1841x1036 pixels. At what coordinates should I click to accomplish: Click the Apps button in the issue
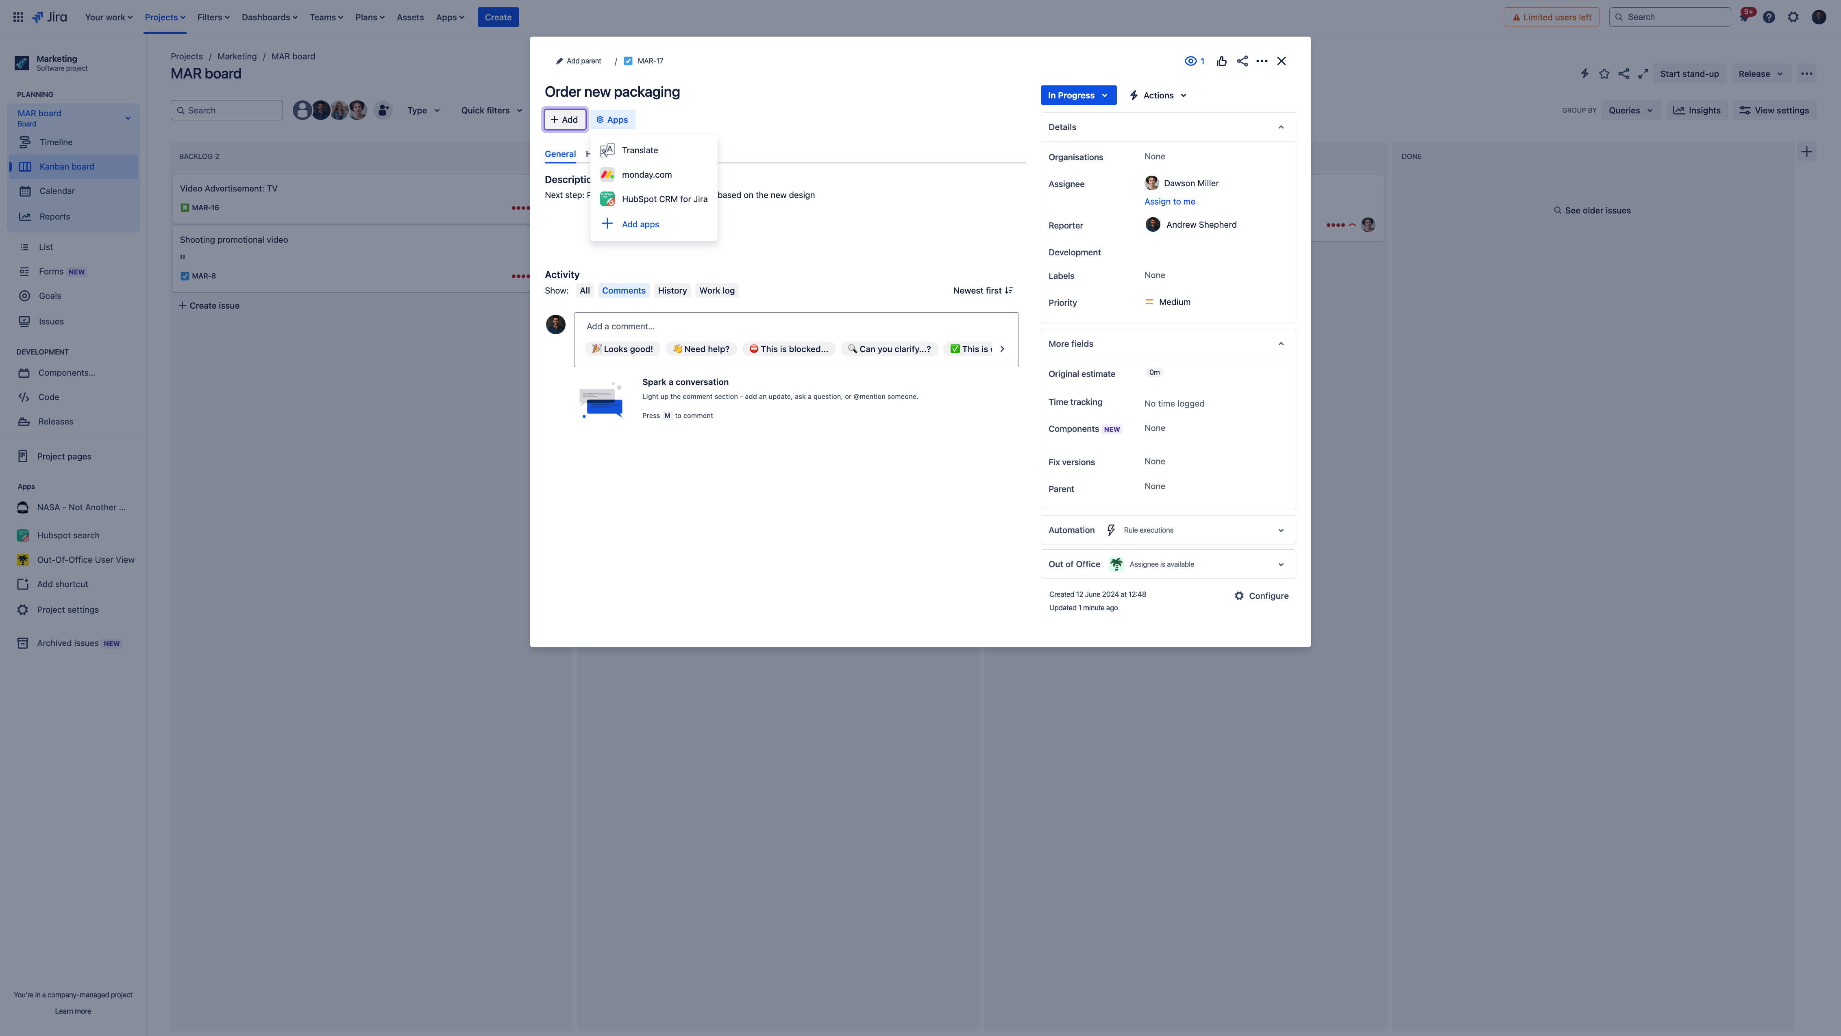612,120
